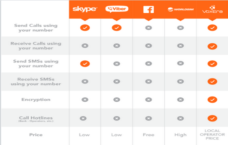The width and height of the screenshot is (228, 145).
Task: Click the Skype logo in header
Action: coord(85,9)
